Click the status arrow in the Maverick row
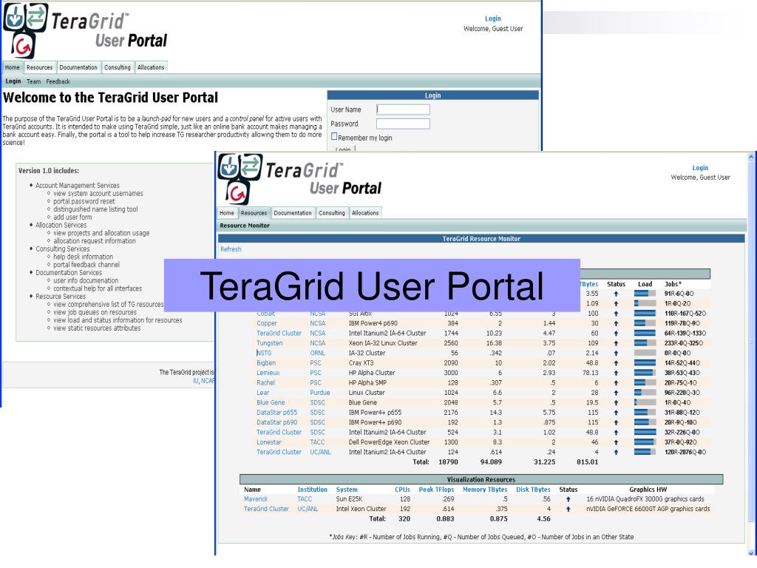The width and height of the screenshot is (757, 568). click(x=568, y=499)
